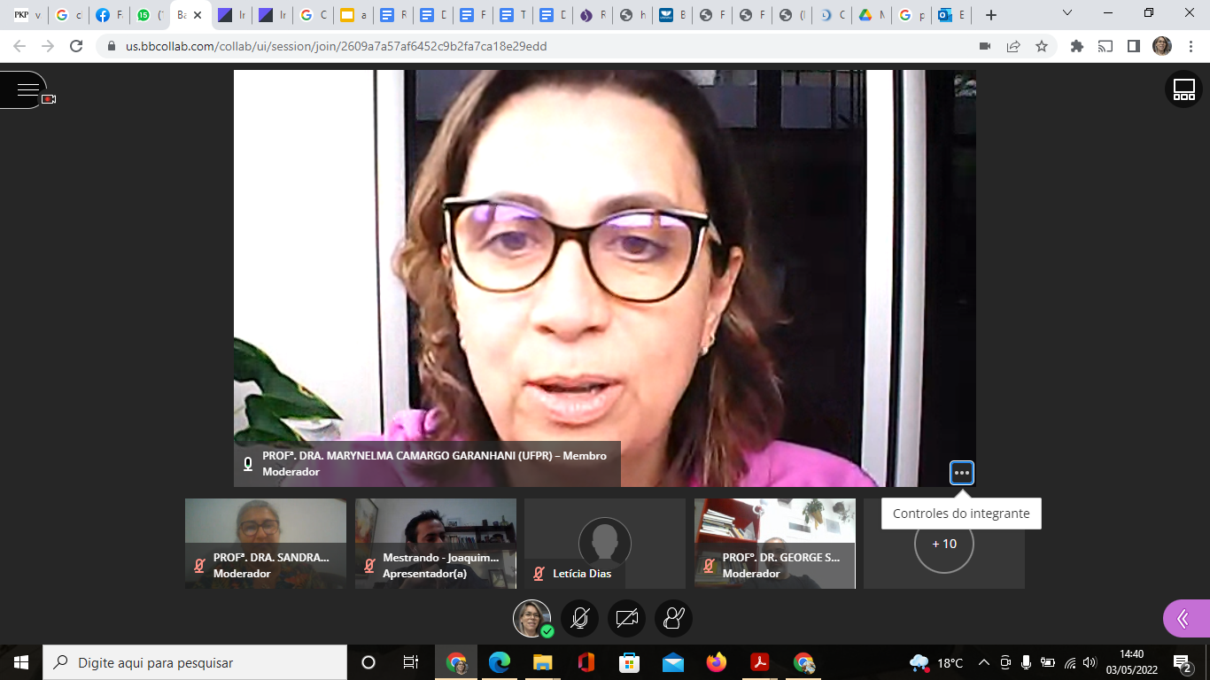Open File Explorer from taskbar

pos(543,662)
